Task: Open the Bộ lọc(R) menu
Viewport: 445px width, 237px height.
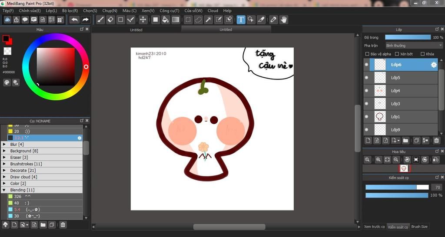Action: click(x=70, y=10)
